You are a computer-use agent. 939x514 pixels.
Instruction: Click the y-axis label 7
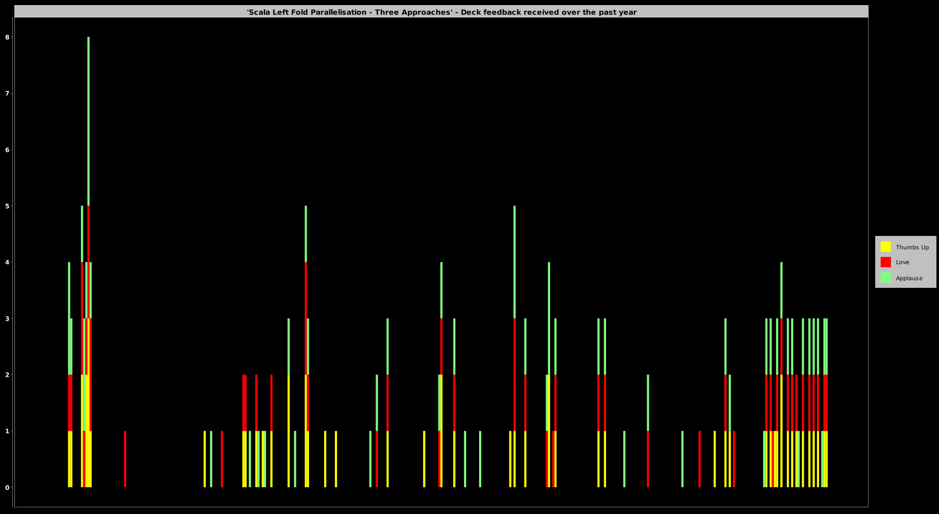8,94
